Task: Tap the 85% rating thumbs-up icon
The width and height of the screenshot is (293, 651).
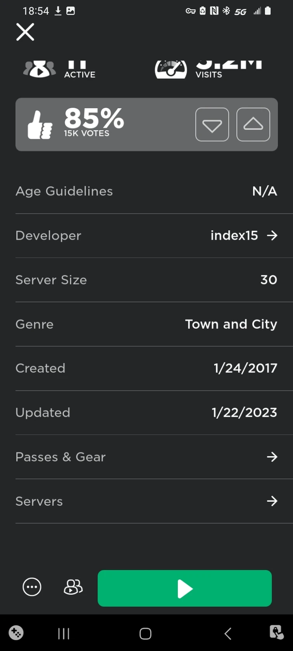Action: coord(40,125)
